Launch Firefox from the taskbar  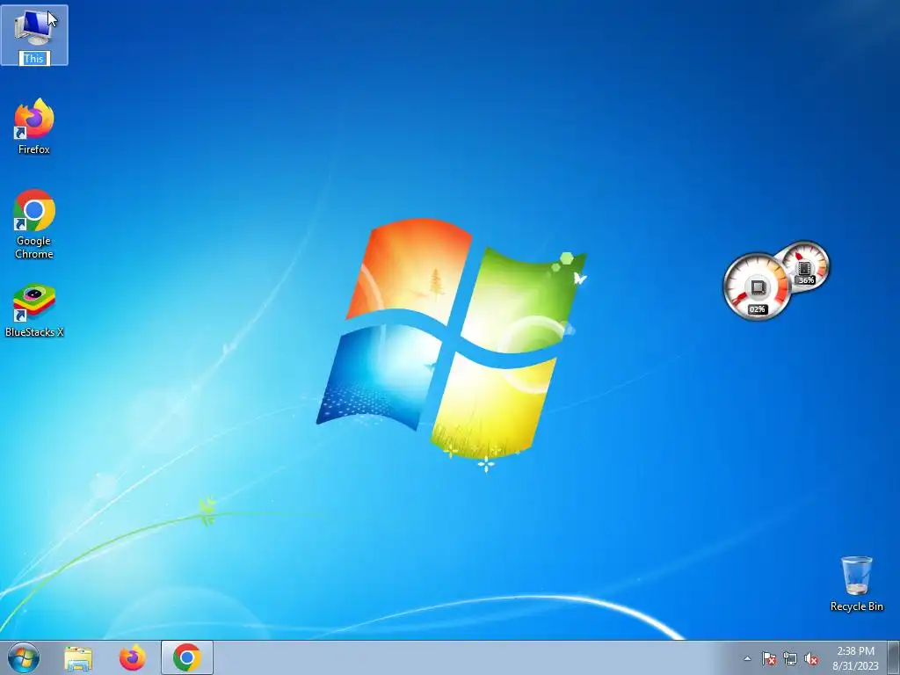[x=133, y=657]
